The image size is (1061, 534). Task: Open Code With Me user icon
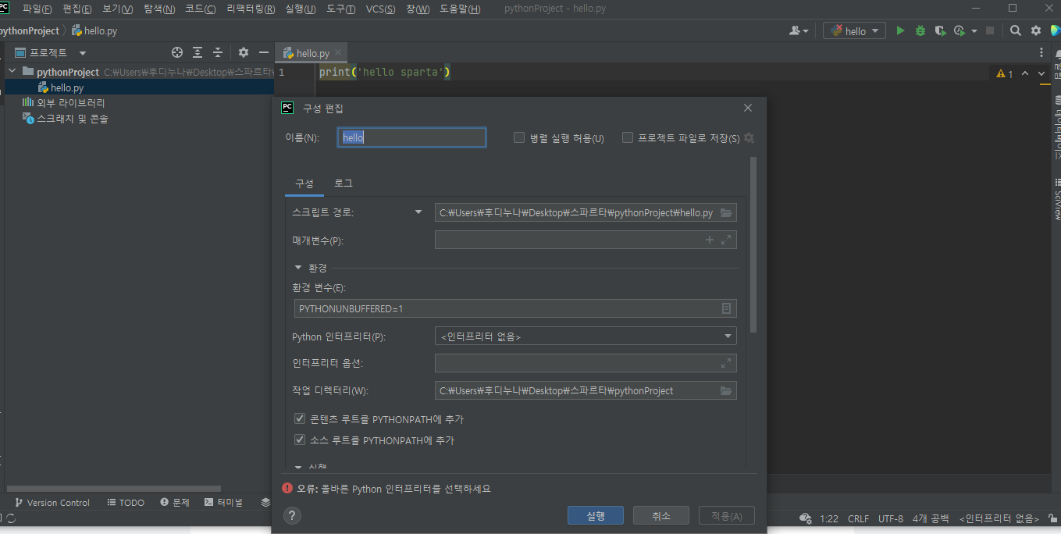pos(796,30)
